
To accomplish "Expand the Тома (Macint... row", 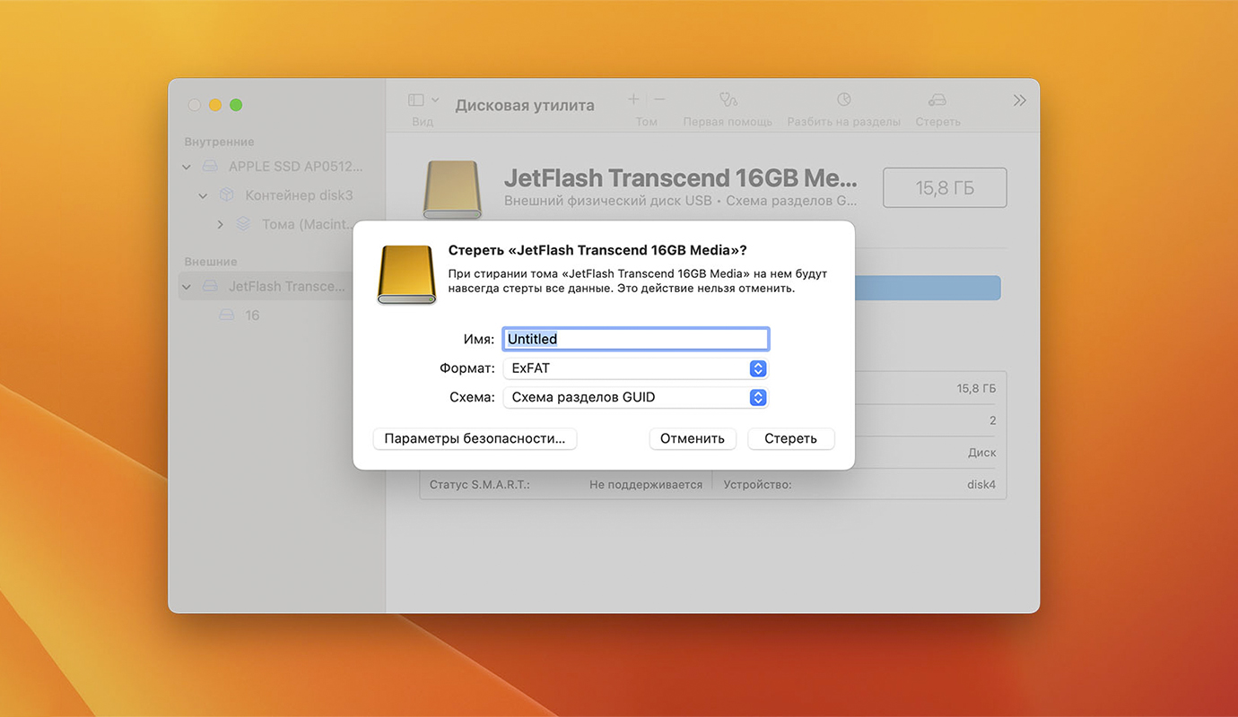I will [220, 224].
